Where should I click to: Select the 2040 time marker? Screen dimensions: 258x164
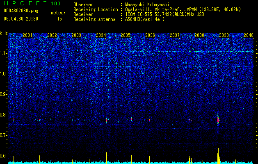pyautogui.click(x=249, y=35)
